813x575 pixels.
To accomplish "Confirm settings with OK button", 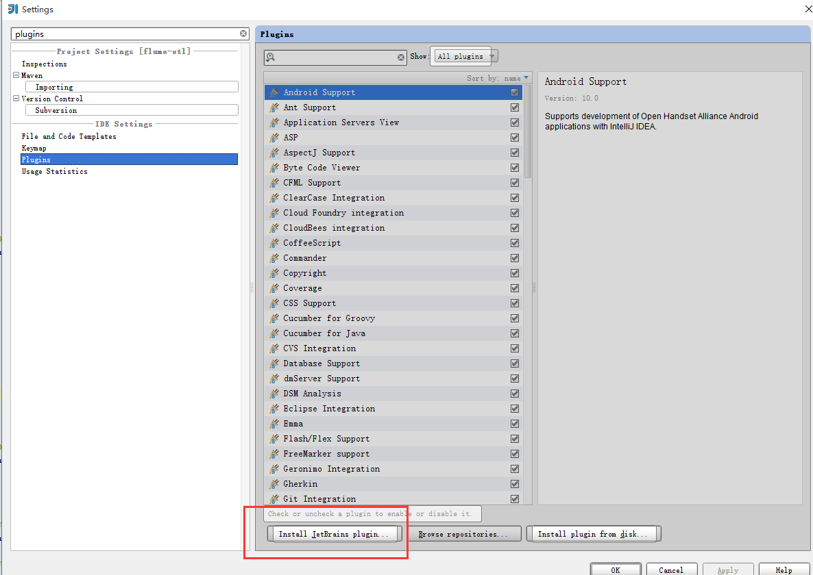I will coord(616,570).
